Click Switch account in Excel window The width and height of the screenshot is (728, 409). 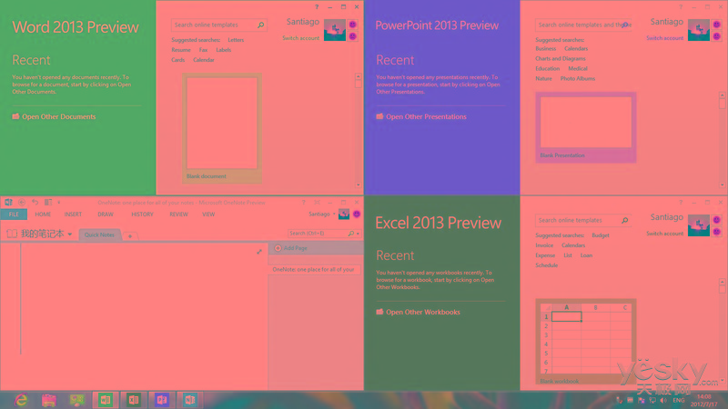[x=665, y=234]
